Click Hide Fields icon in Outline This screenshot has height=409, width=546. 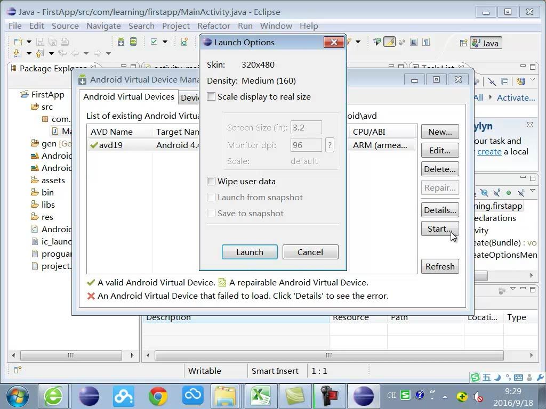tap(484, 193)
